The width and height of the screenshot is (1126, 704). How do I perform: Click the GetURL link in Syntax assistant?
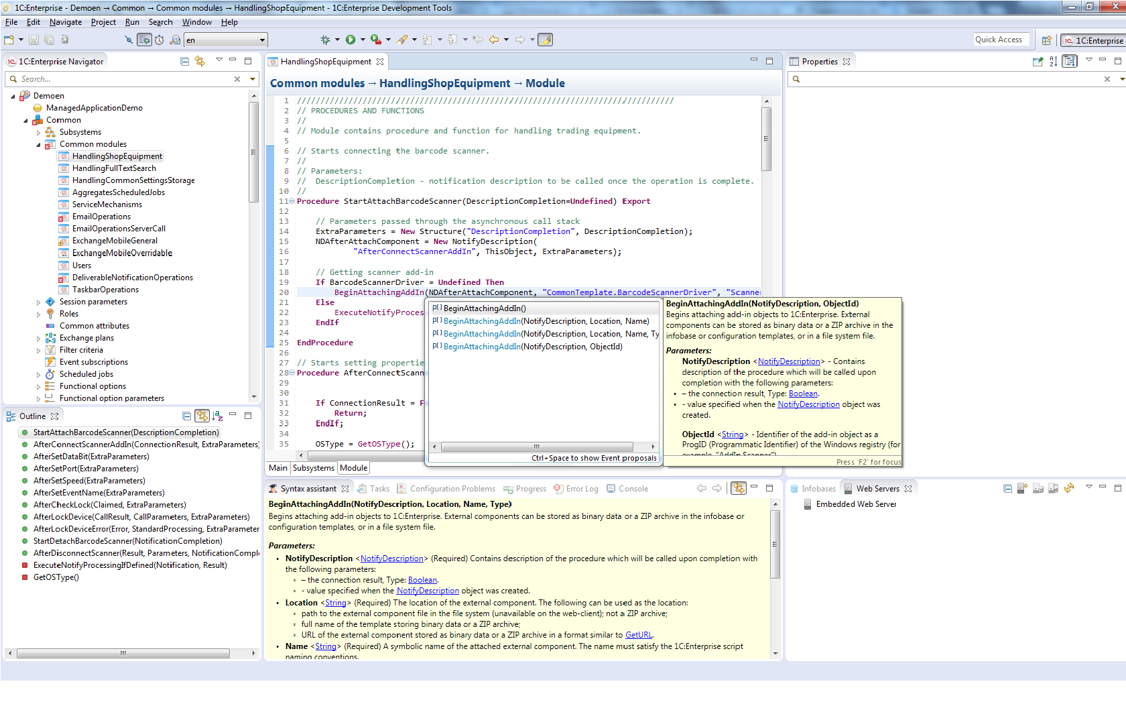point(638,635)
